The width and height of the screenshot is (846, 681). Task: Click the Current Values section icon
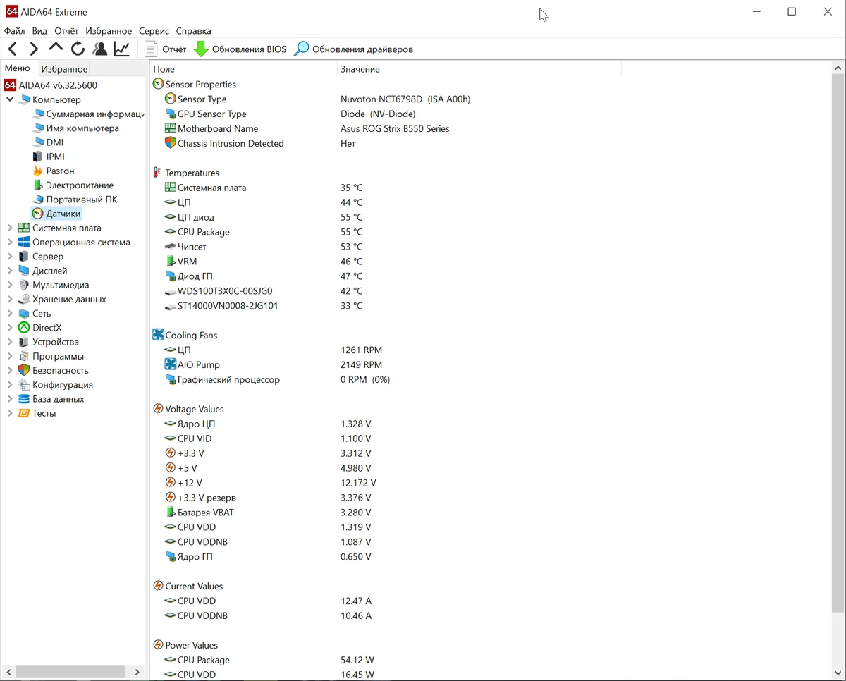(x=158, y=587)
